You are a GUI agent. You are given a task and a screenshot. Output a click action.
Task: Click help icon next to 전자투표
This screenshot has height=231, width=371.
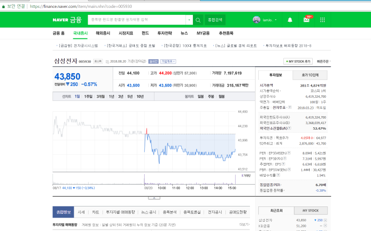click(x=290, y=107)
